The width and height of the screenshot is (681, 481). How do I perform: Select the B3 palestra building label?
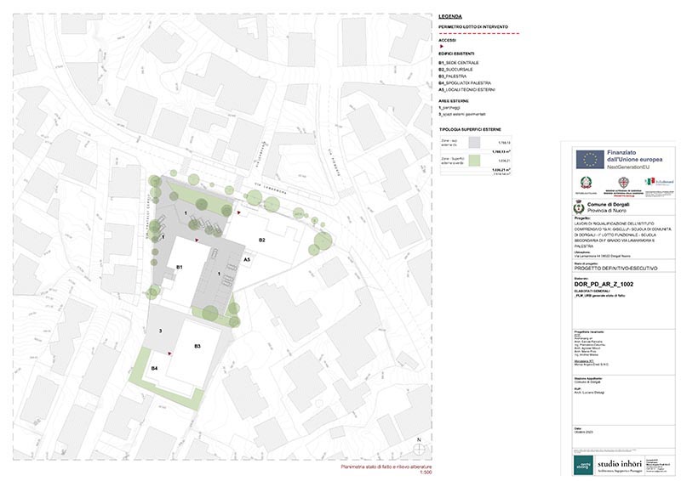click(197, 346)
